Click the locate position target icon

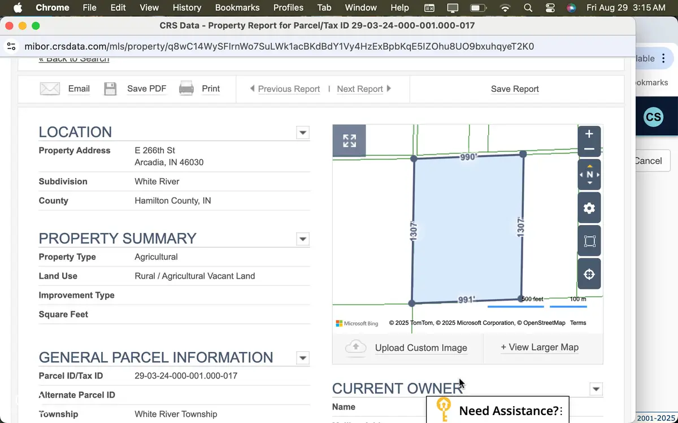point(589,274)
